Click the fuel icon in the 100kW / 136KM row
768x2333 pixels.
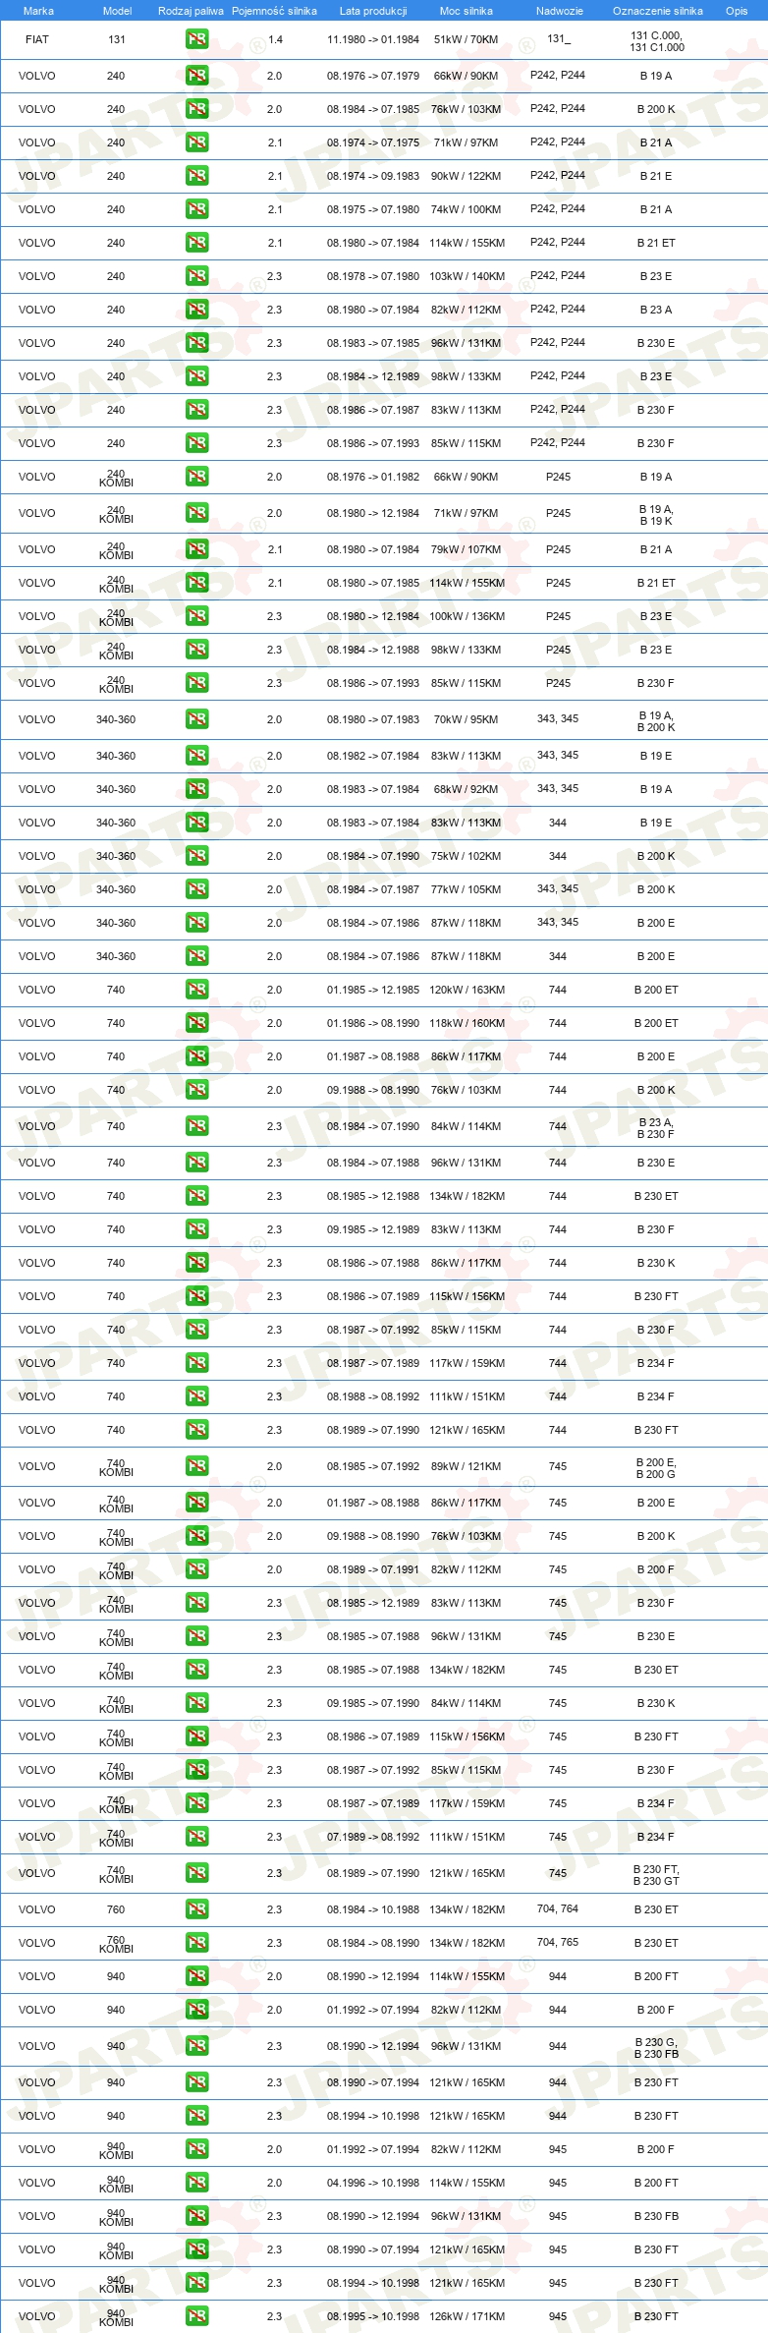(x=196, y=616)
